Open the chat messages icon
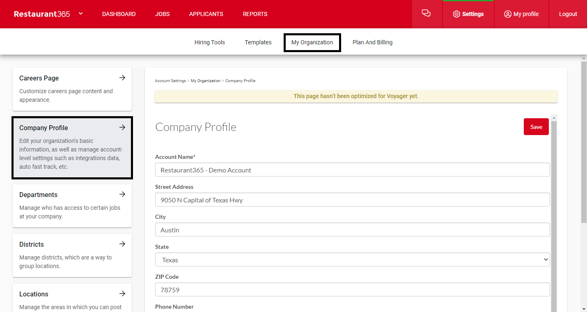The image size is (587, 312). (426, 14)
